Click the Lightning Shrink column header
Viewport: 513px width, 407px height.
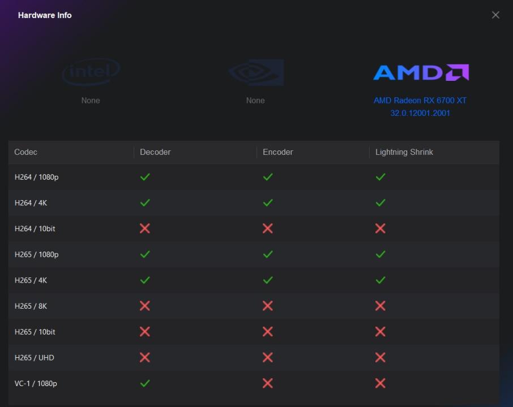pyautogui.click(x=404, y=152)
